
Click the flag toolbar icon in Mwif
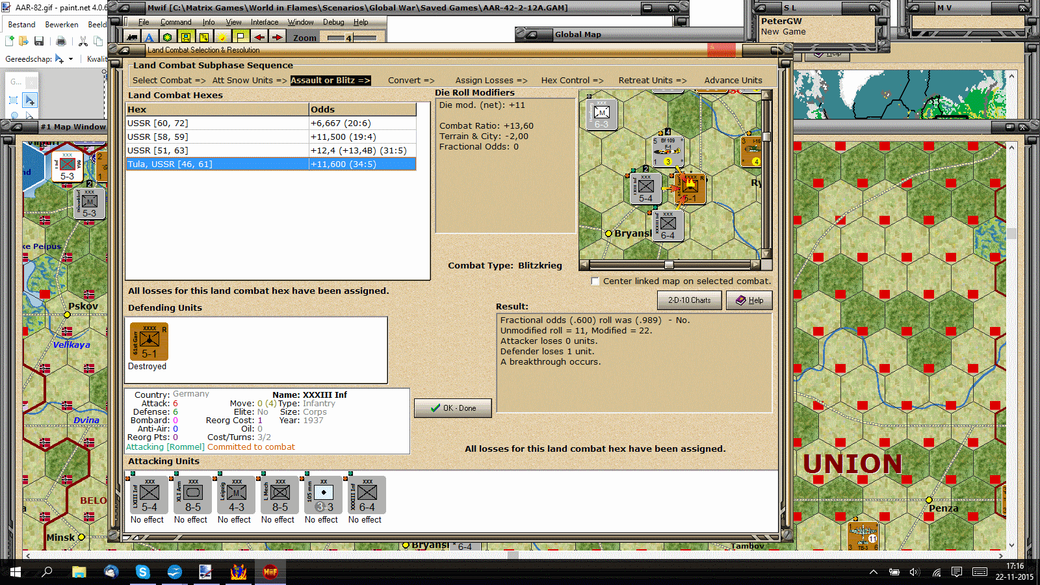pos(240,37)
